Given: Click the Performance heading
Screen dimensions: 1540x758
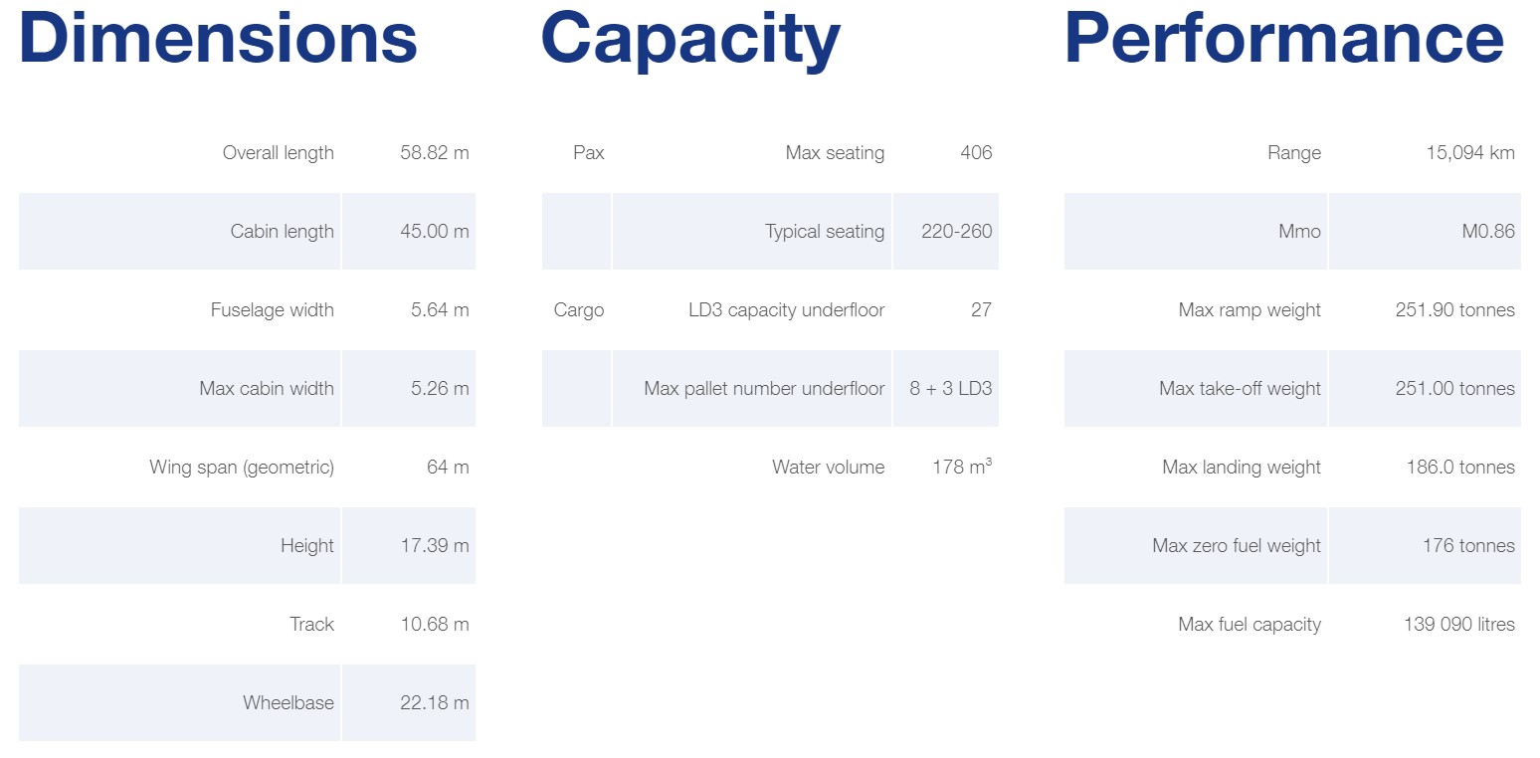Looking at the screenshot, I should pyautogui.click(x=1283, y=38).
